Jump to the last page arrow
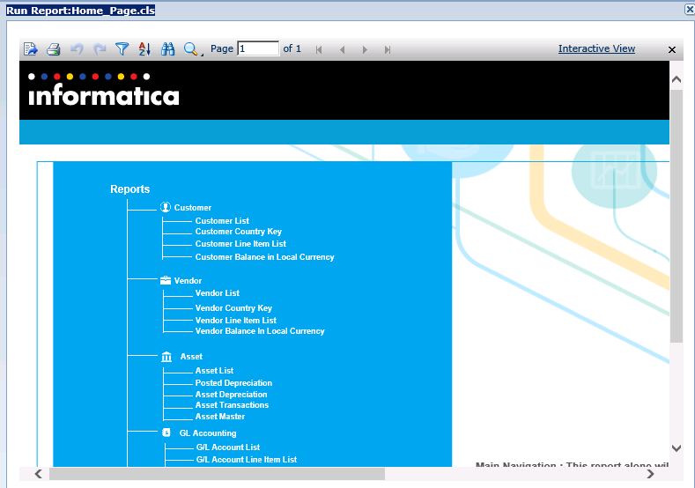This screenshot has height=488, width=695. [x=388, y=49]
